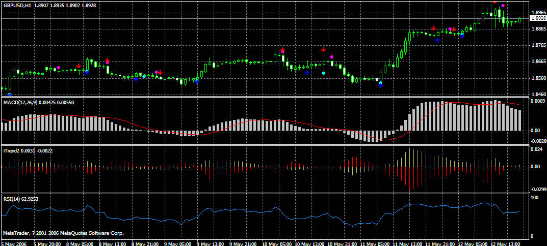Screen dimensions: 547x246
Task: Click red down arrow above the 10 May 13:00 candle
Action: tap(323, 50)
